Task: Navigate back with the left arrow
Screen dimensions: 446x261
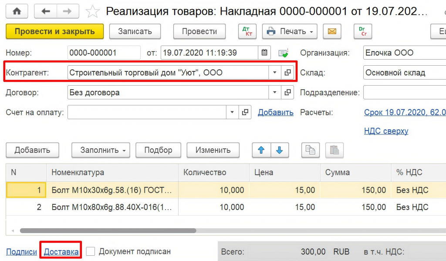Action: 45,11
